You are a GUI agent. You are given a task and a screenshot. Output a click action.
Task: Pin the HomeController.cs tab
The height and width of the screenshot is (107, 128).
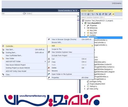(74, 11)
